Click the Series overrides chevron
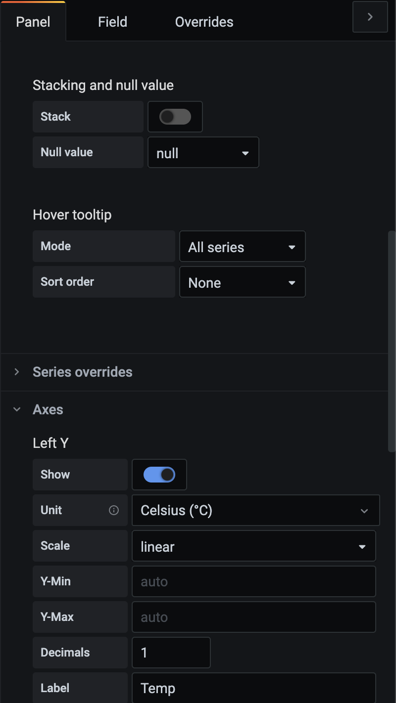The width and height of the screenshot is (396, 703). (x=16, y=372)
